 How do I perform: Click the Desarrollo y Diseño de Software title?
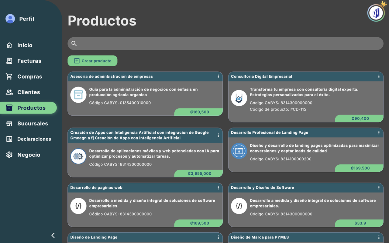263,188
